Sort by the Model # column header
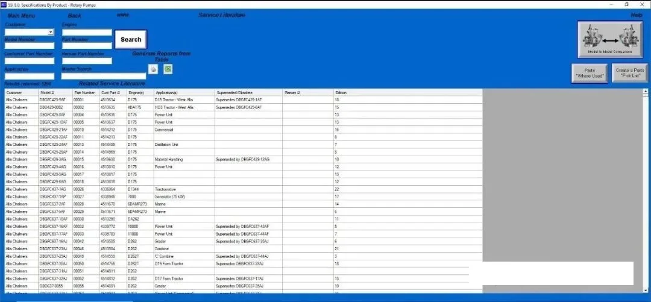 55,93
